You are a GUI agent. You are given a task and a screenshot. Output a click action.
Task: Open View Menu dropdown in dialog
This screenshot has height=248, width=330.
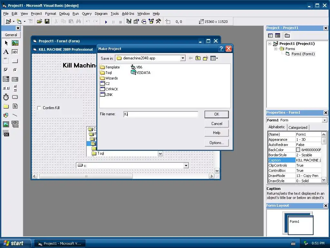coord(214,58)
